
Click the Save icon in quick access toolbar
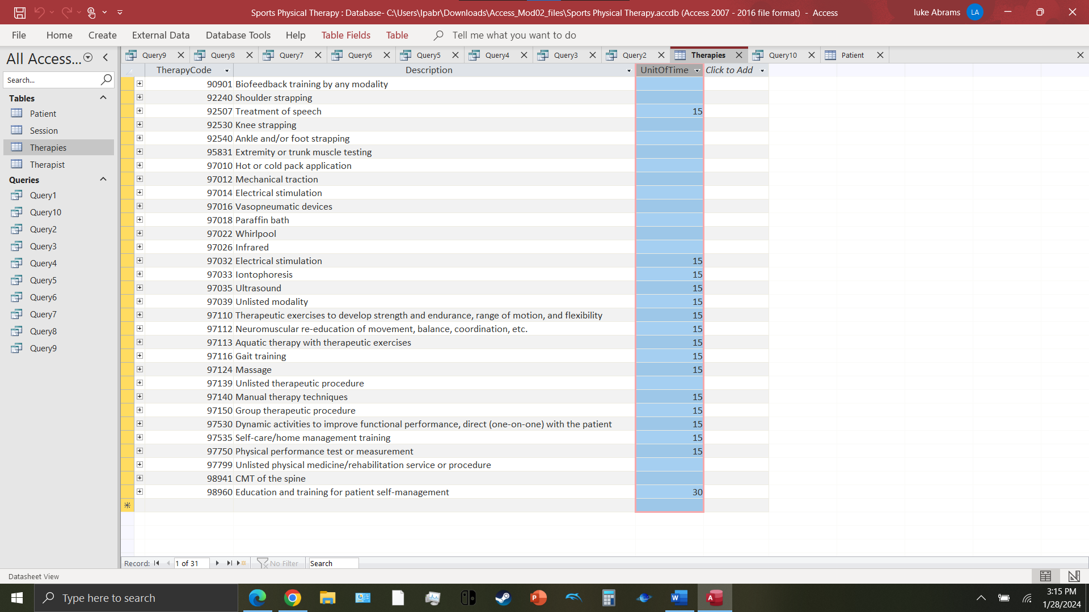pyautogui.click(x=20, y=12)
